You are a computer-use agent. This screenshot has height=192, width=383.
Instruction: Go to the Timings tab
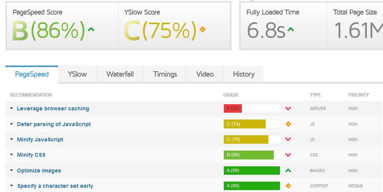coord(165,74)
